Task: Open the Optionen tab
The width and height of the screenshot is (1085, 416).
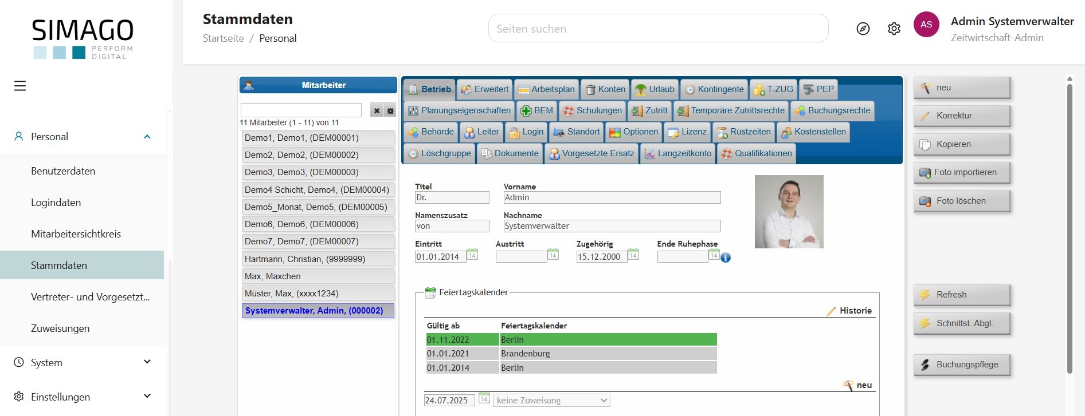Action: pos(633,132)
